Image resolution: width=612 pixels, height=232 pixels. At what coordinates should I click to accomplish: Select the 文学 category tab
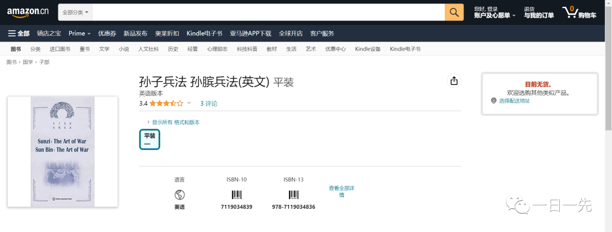(x=104, y=49)
